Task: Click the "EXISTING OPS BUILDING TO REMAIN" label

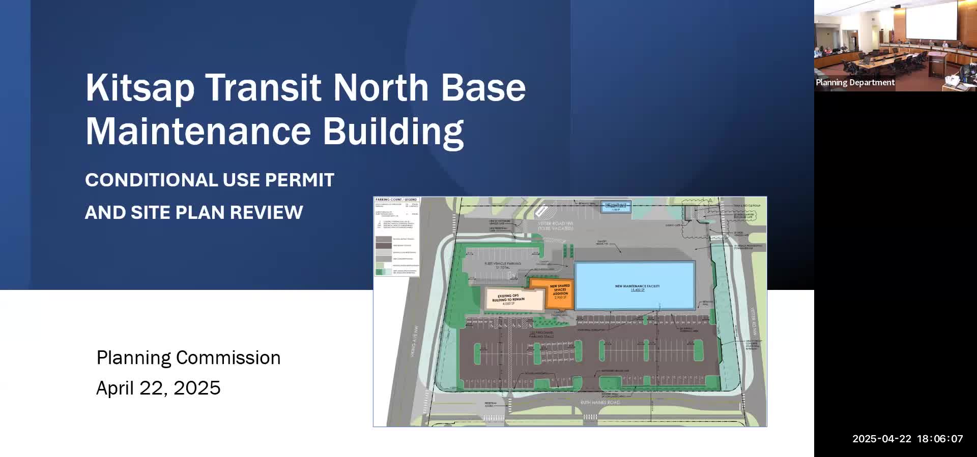Action: click(x=508, y=298)
